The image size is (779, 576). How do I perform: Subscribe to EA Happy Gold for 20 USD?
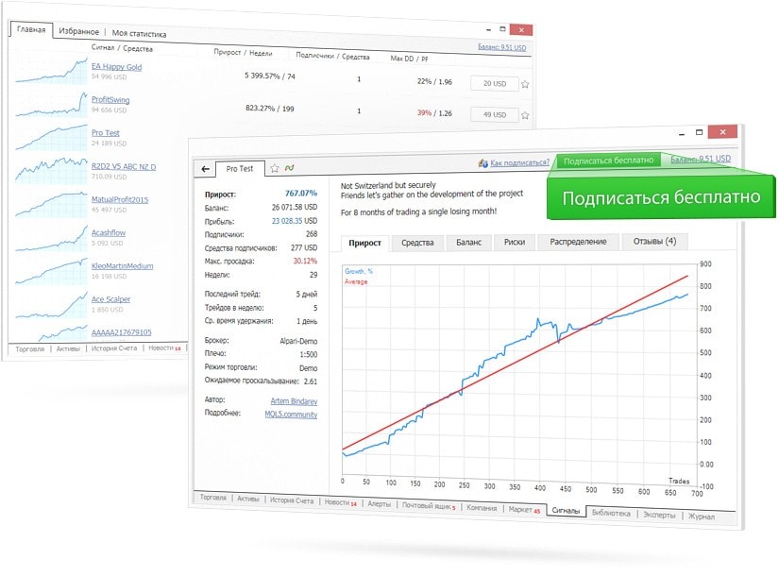pos(494,84)
